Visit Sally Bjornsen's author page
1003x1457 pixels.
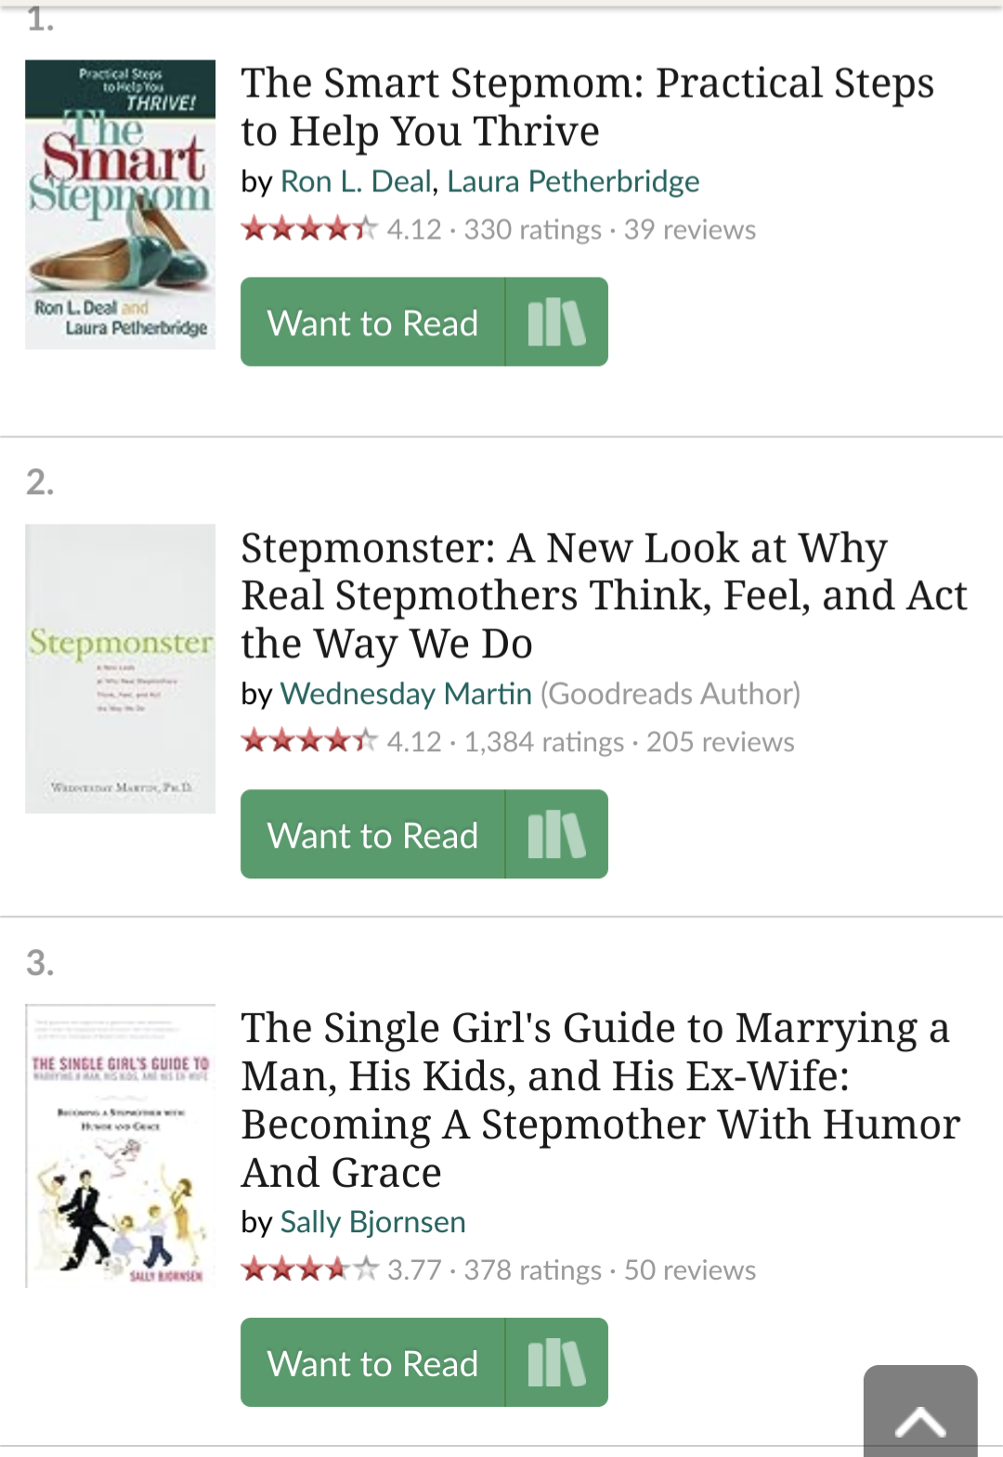372,1222
